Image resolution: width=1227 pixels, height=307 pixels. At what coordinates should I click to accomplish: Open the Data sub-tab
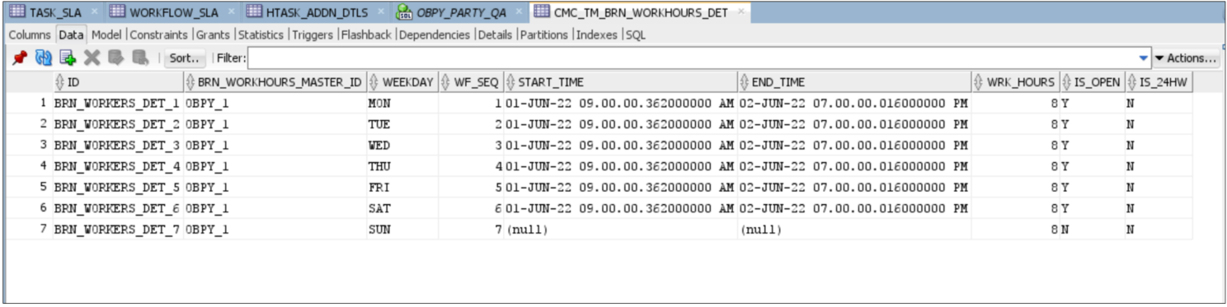[72, 35]
